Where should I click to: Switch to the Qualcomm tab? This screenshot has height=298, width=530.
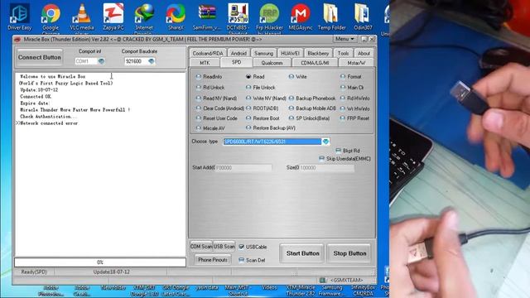(x=272, y=63)
